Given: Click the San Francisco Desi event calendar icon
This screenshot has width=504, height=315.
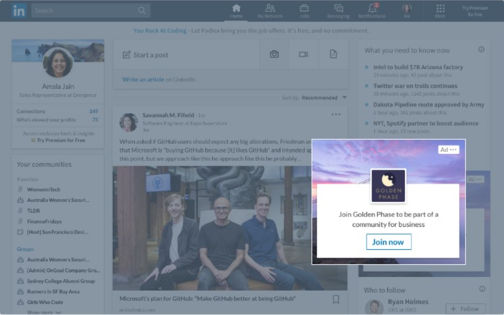Looking at the screenshot, I should click(20, 232).
